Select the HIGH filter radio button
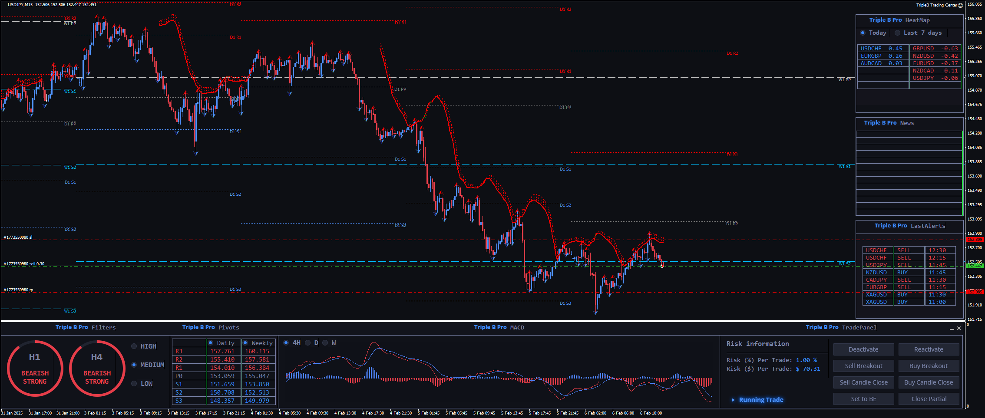The height and width of the screenshot is (418, 985). coord(134,346)
